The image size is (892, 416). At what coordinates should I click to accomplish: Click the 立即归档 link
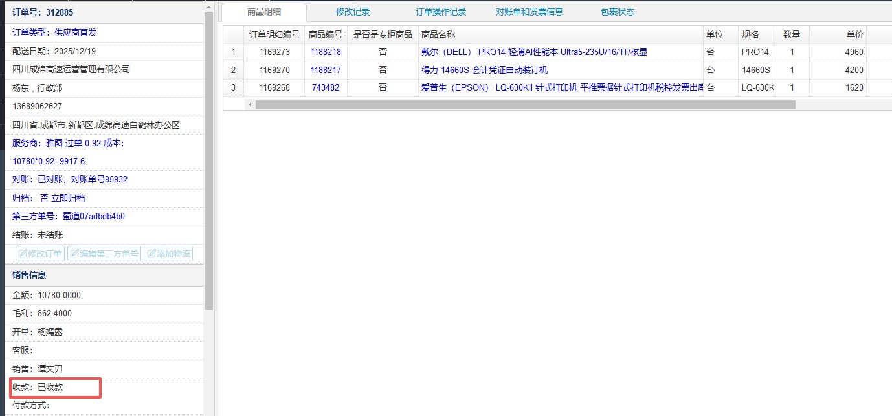tap(68, 198)
